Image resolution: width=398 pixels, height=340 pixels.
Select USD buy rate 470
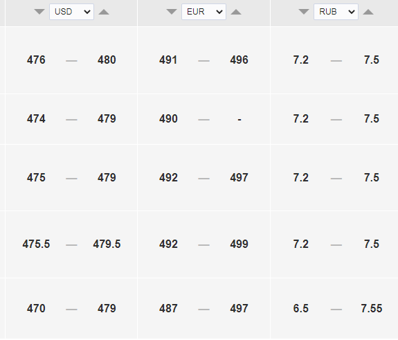coord(36,309)
